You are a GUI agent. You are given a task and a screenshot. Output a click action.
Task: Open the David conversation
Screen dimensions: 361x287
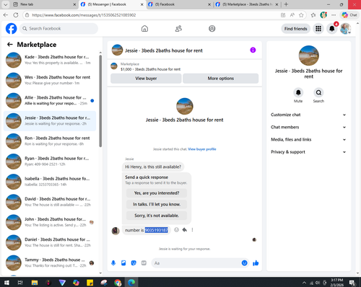(x=50, y=202)
